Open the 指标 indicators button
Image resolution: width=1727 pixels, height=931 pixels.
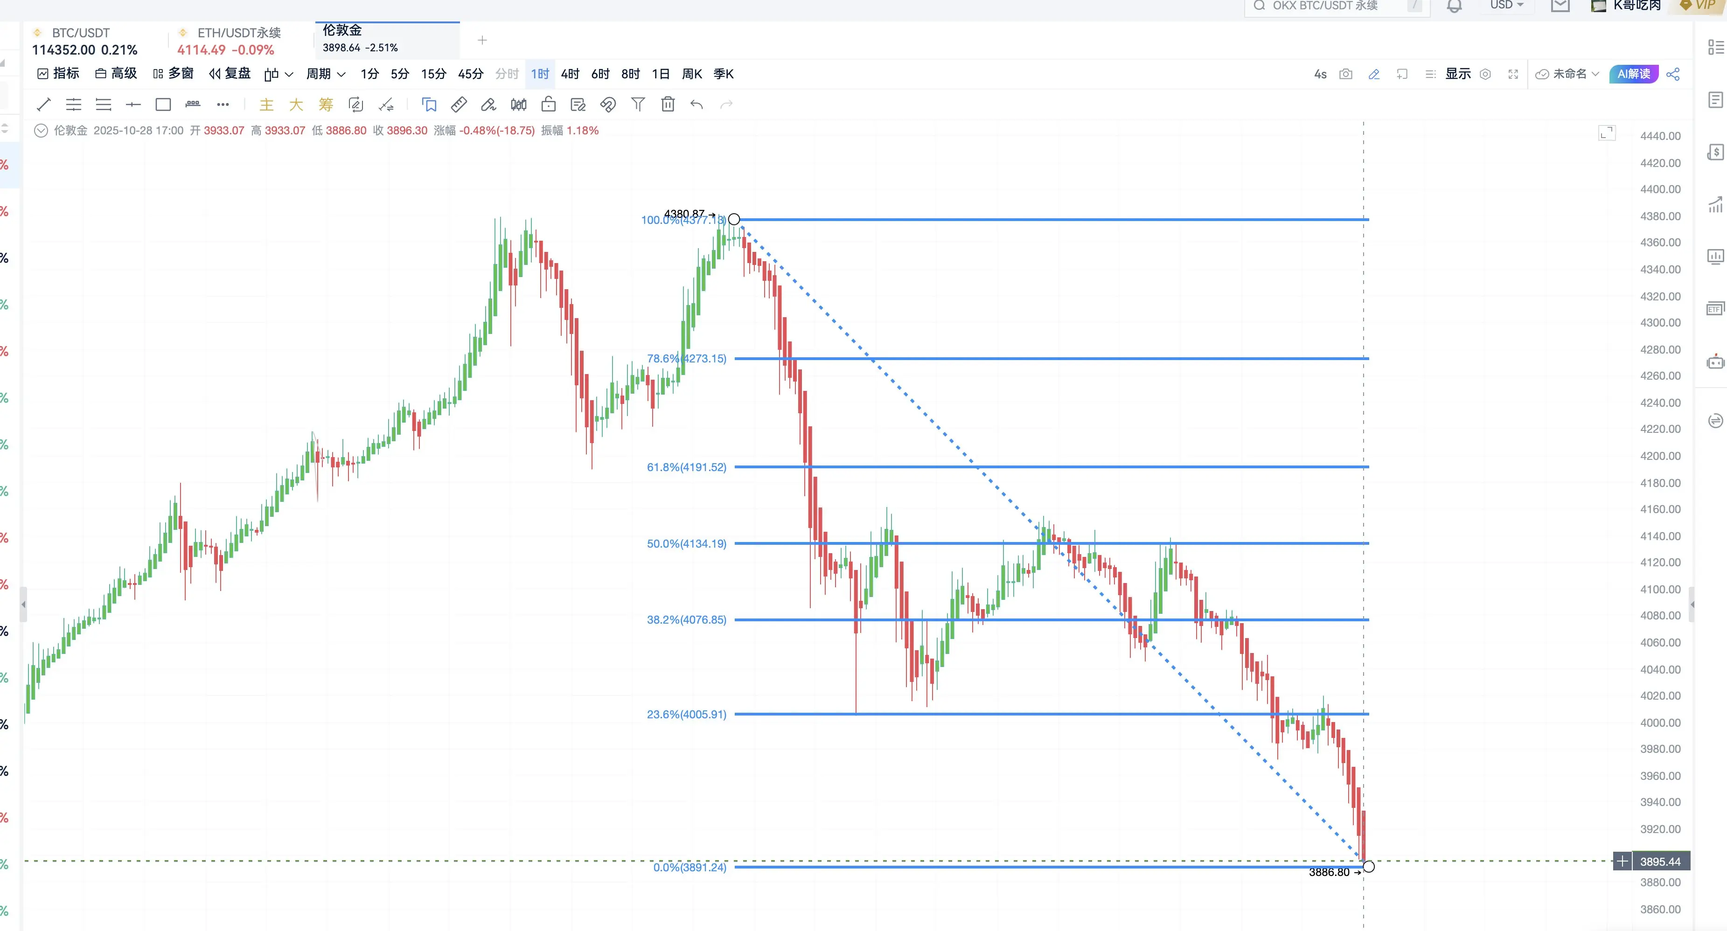[58, 74]
